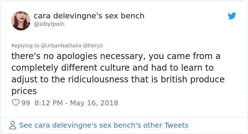Open the @UrbanNathalia mention
248x134 pixels.
point(61,46)
